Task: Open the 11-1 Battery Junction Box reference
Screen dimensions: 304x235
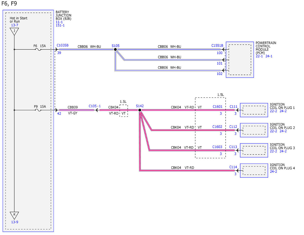Action: pos(59,22)
